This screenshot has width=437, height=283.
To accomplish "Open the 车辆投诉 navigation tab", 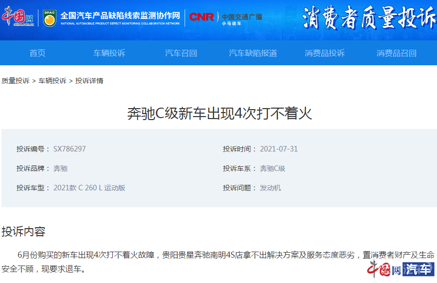I will pyautogui.click(x=109, y=53).
